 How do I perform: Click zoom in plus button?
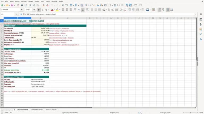click(x=197, y=113)
